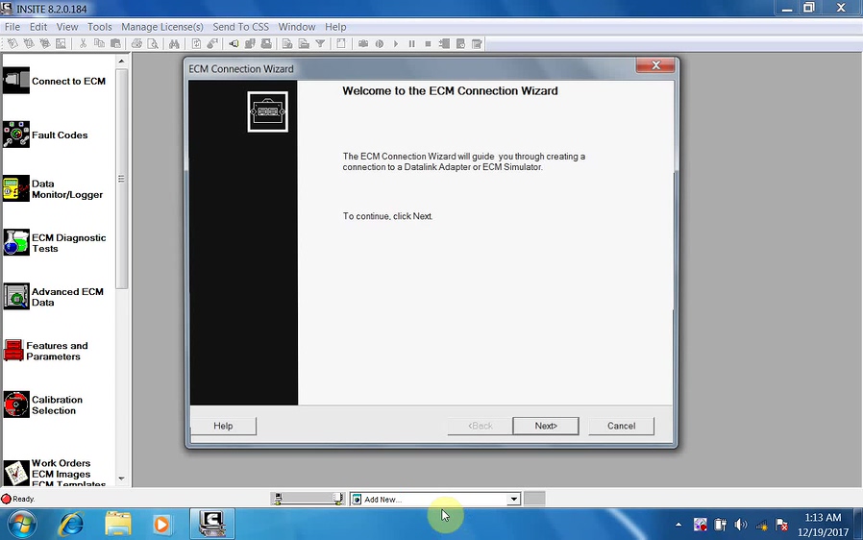The image size is (863, 540).
Task: Open Data Monitor/Logger from sidebar
Action: 53,188
